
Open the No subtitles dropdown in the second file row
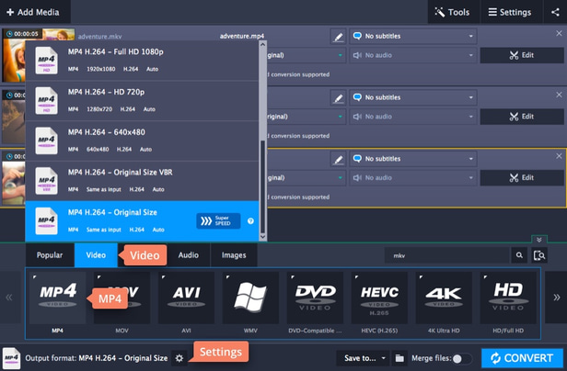(413, 97)
